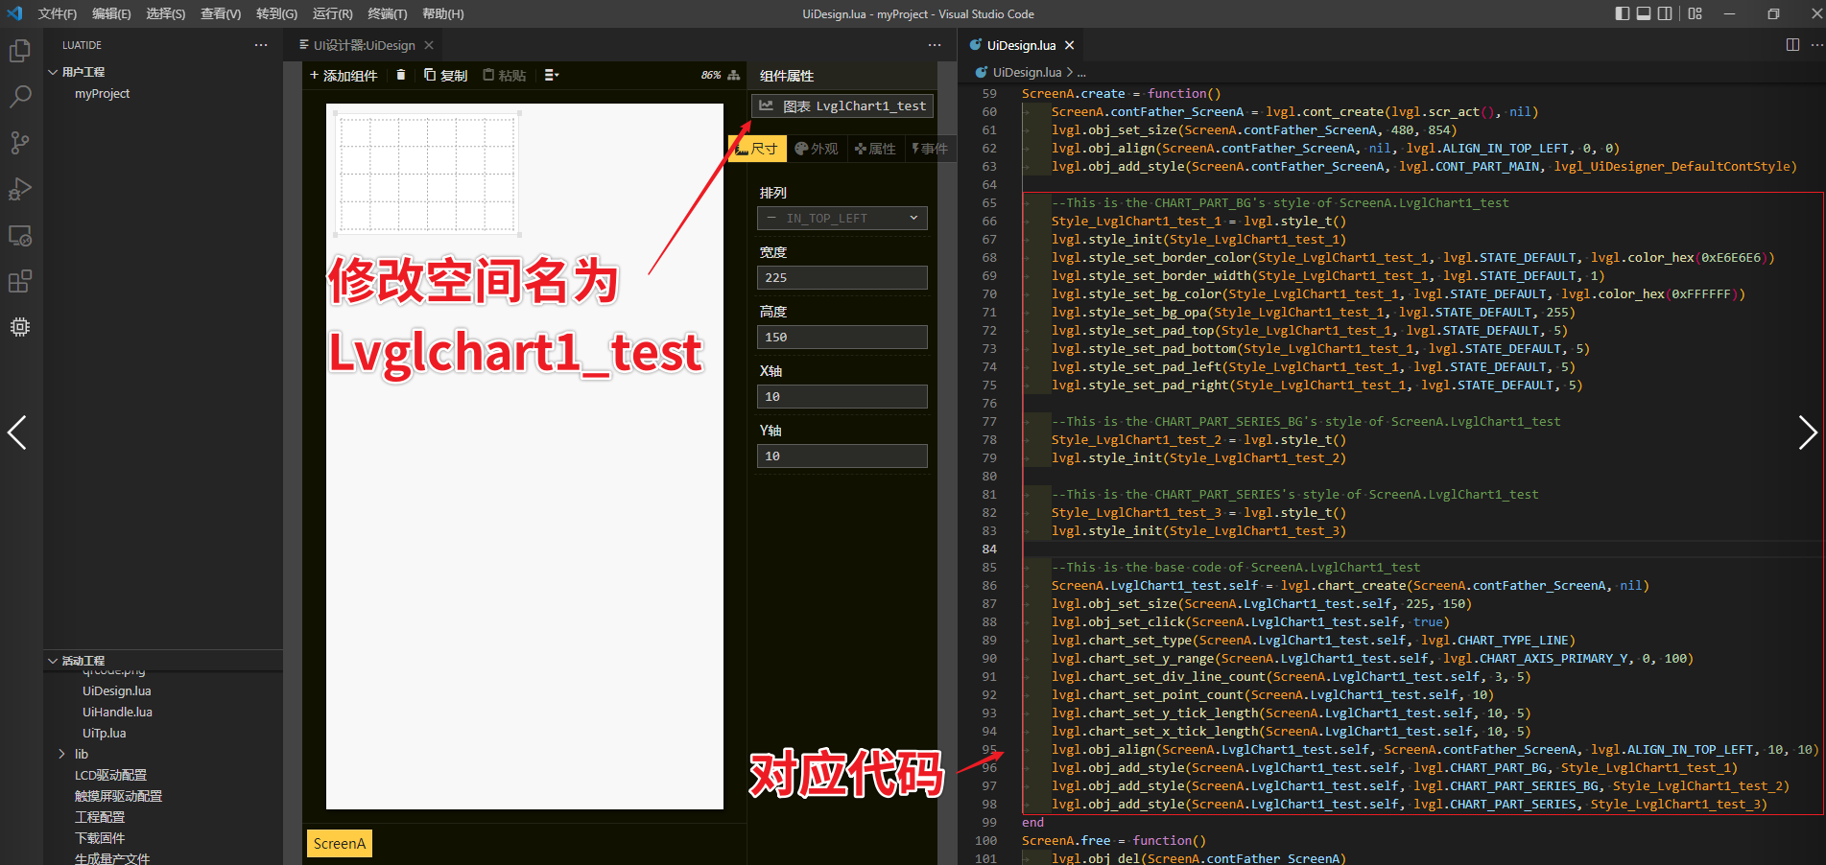
Task: Delete selected component with trash icon
Action: pyautogui.click(x=401, y=75)
